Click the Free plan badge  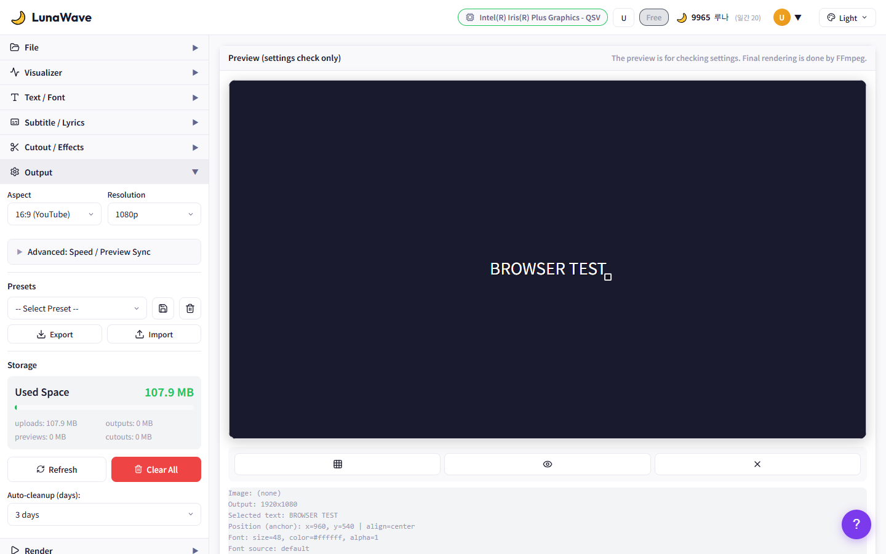click(x=653, y=18)
